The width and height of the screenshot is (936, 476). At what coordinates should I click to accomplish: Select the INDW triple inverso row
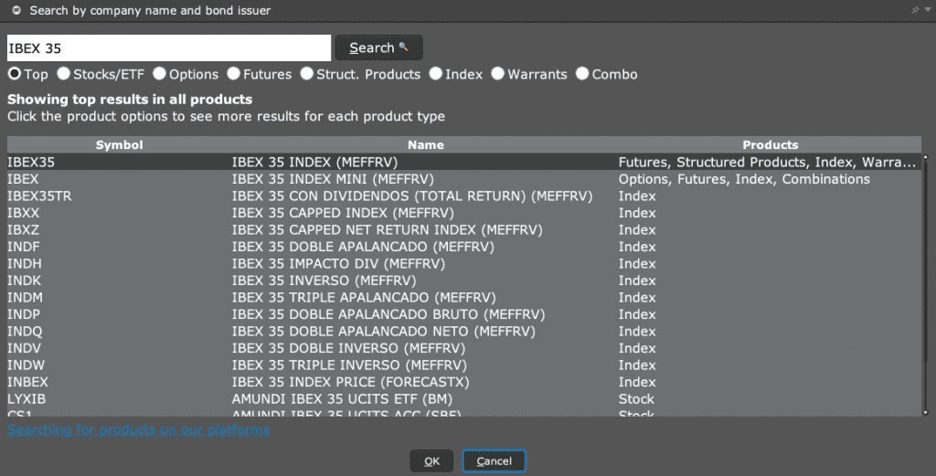tap(464, 365)
